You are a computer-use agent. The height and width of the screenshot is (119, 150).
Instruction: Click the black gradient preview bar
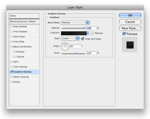(x=74, y=33)
